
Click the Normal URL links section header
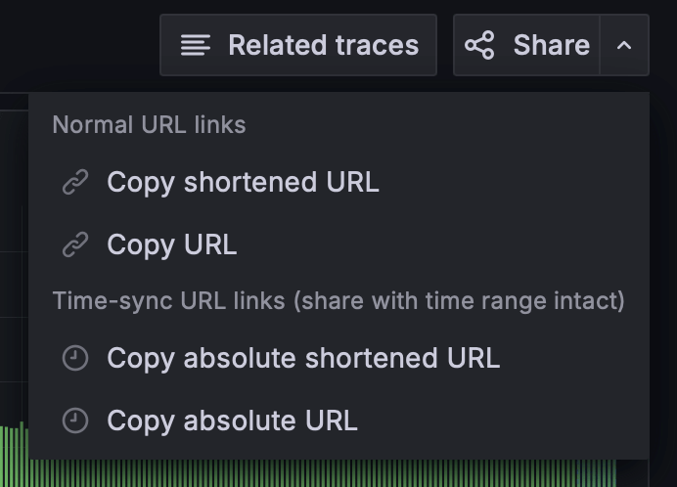point(149,125)
